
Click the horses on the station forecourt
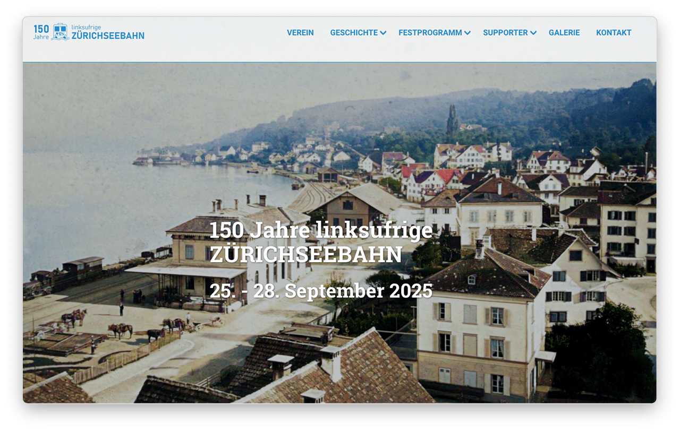click(x=121, y=330)
